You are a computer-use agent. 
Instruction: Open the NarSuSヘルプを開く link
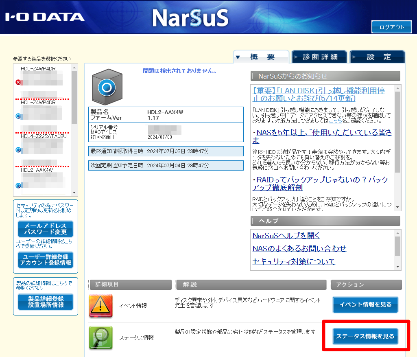[286, 236]
